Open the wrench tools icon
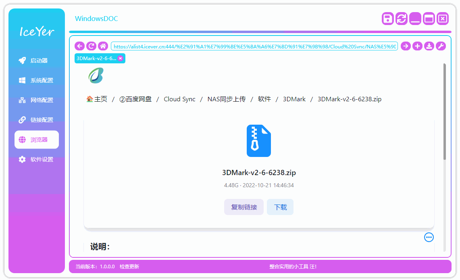The height and width of the screenshot is (280, 460). click(441, 46)
